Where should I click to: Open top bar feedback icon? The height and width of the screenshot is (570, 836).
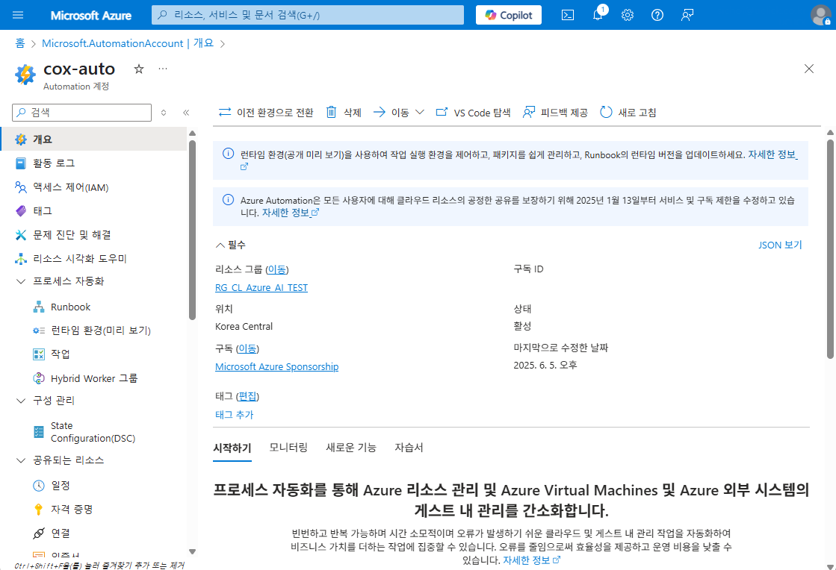pyautogui.click(x=687, y=15)
